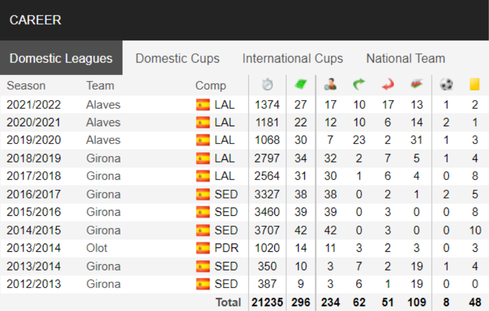Click the green appearances pitch icon
Image resolution: width=489 pixels, height=311 pixels.
[x=300, y=84]
